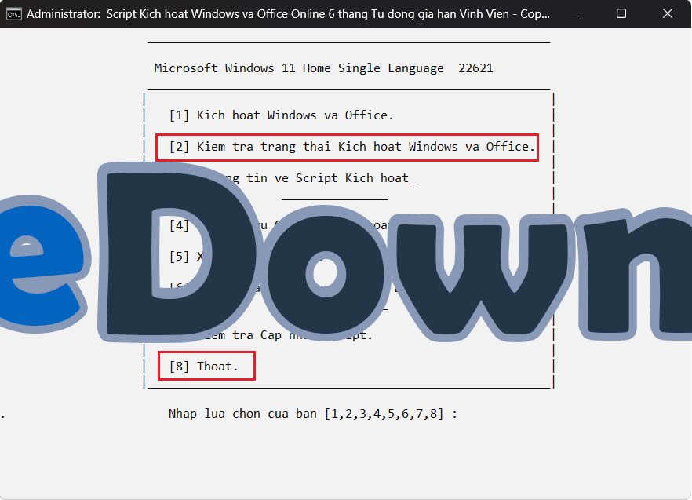Minimize the Administrator script window

(x=578, y=14)
